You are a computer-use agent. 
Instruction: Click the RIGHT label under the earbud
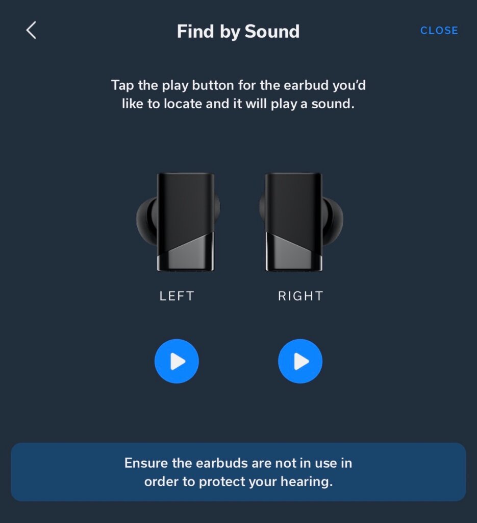300,296
